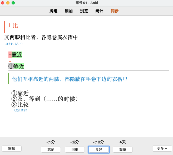Click the 4天 interval label
Viewport: 173px width, 155px height.
(123, 142)
